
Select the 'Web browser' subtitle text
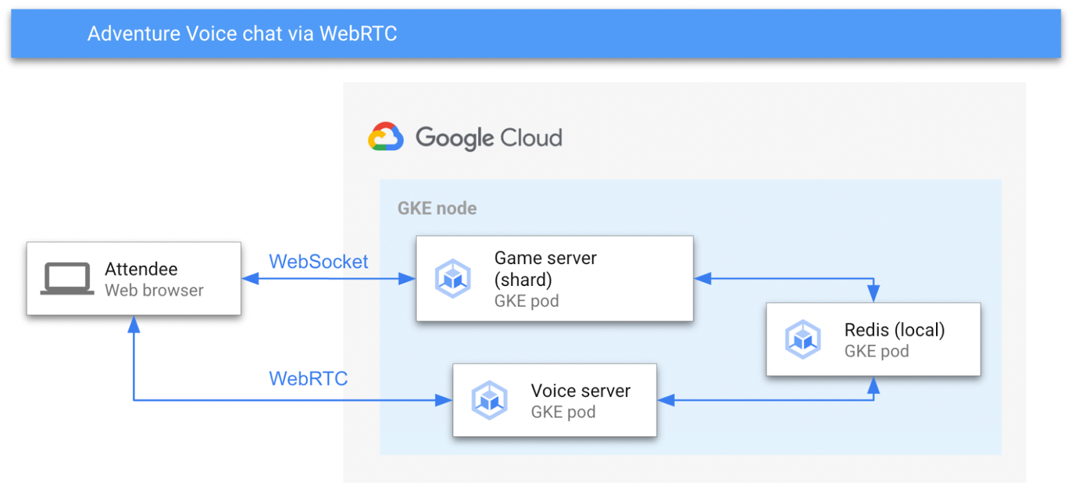coord(155,290)
